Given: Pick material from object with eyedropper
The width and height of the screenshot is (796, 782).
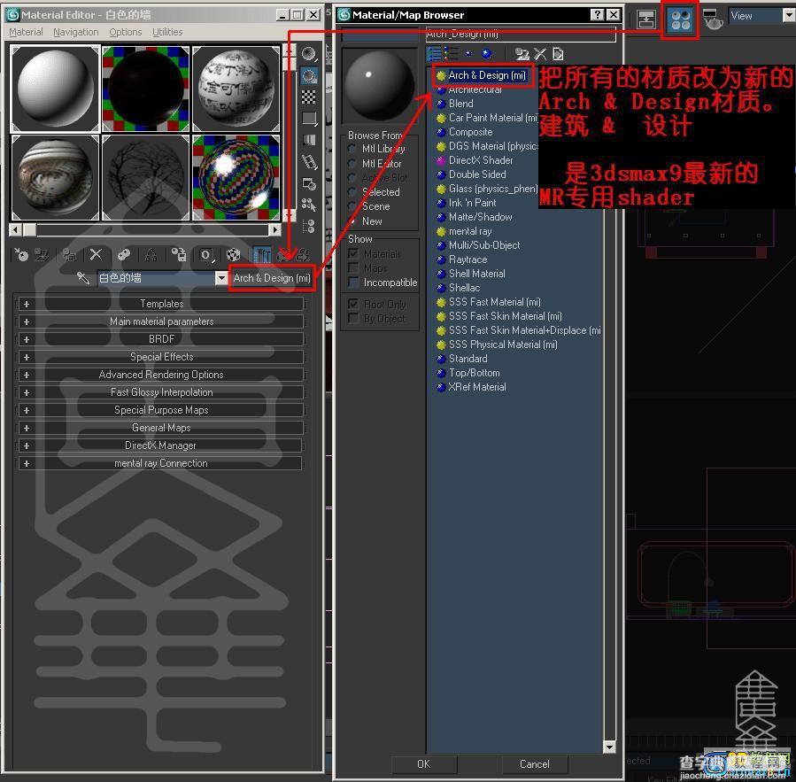Looking at the screenshot, I should pyautogui.click(x=82, y=278).
